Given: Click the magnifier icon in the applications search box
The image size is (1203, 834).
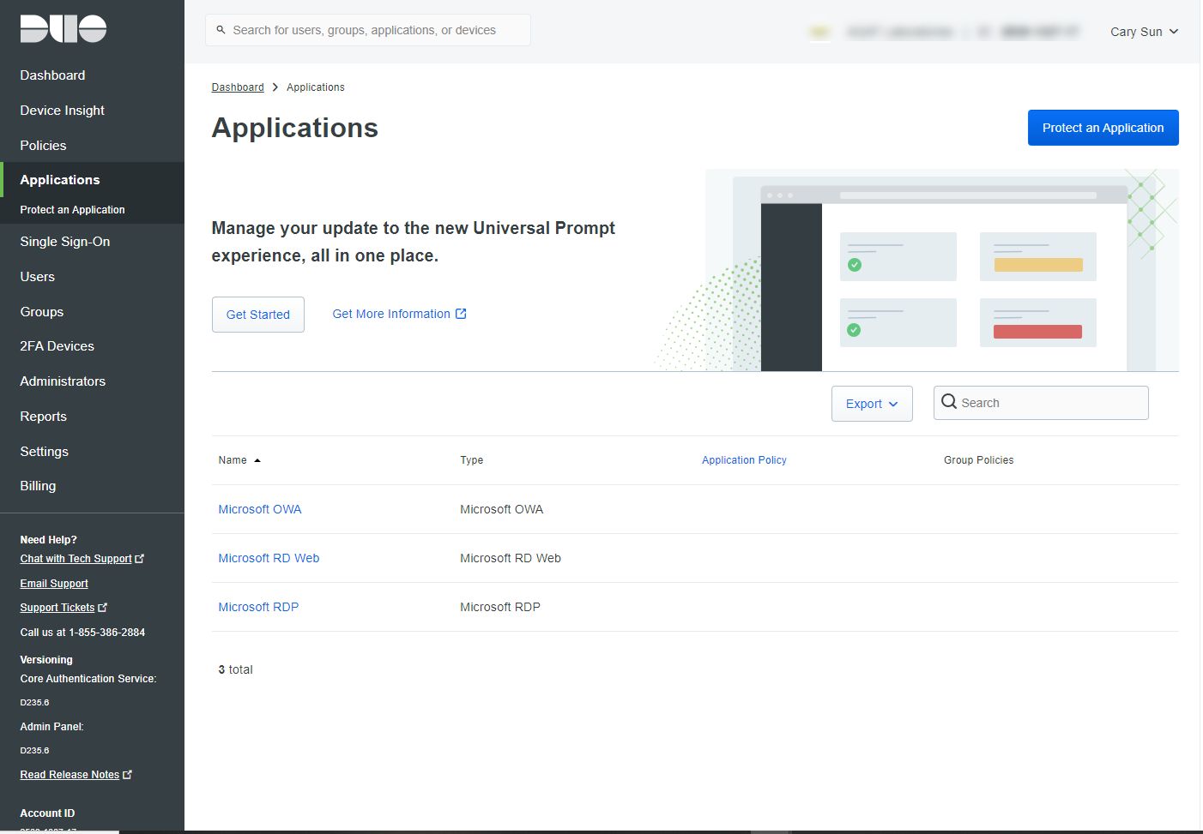Looking at the screenshot, I should coord(949,401).
